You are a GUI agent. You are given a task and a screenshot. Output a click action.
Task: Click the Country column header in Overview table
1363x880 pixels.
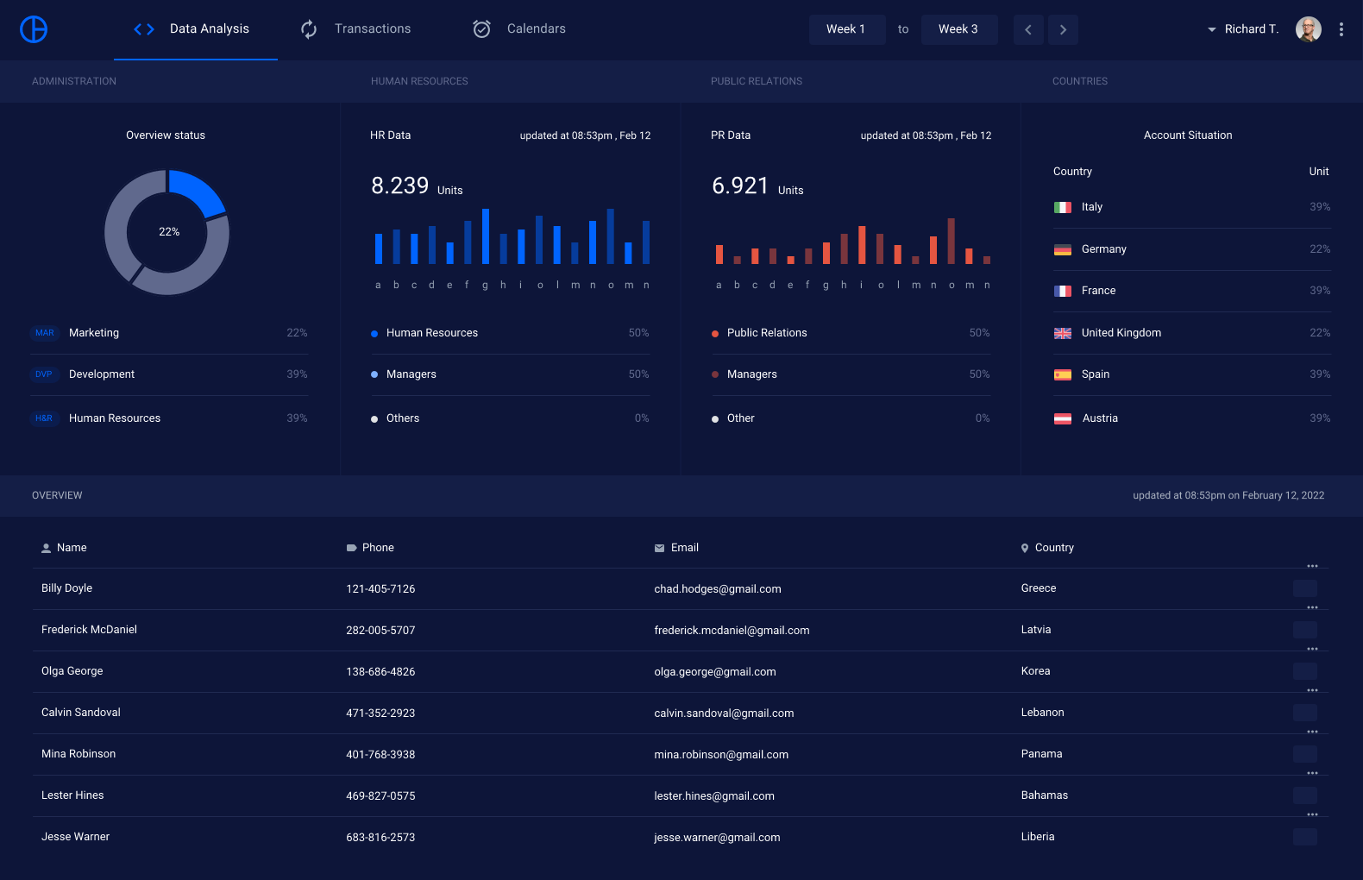pyautogui.click(x=1047, y=548)
